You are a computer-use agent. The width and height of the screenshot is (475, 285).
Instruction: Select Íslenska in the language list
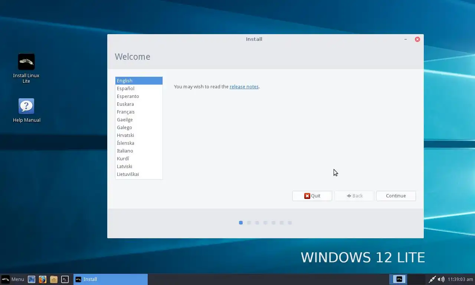[x=139, y=143]
